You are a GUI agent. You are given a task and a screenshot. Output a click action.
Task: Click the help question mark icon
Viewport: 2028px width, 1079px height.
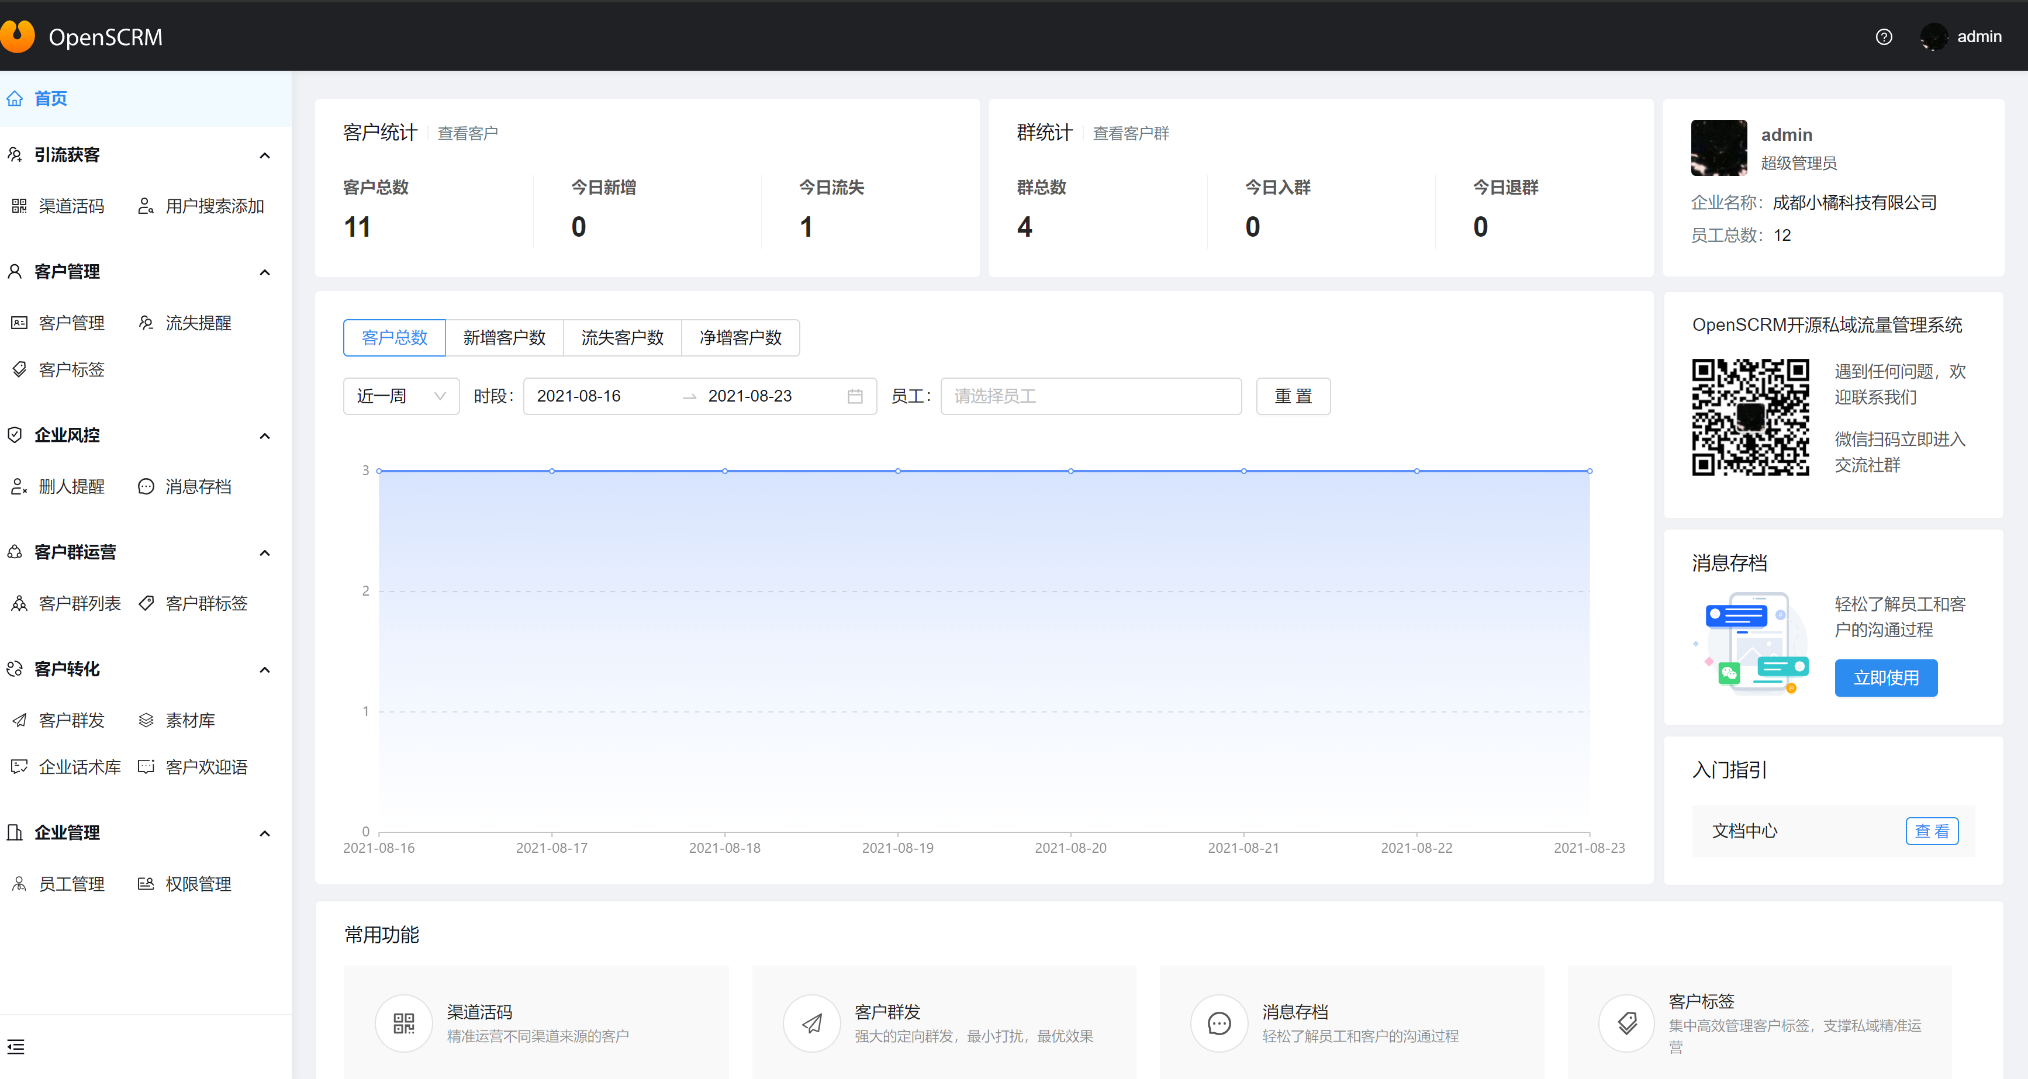click(1883, 37)
